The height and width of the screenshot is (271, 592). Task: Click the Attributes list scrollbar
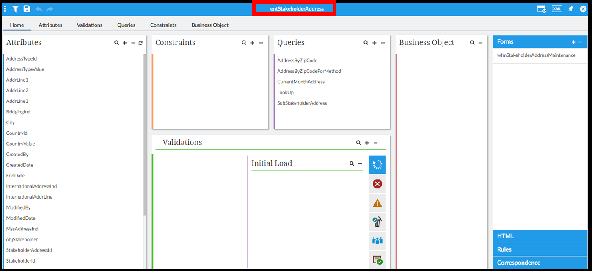[x=145, y=135]
